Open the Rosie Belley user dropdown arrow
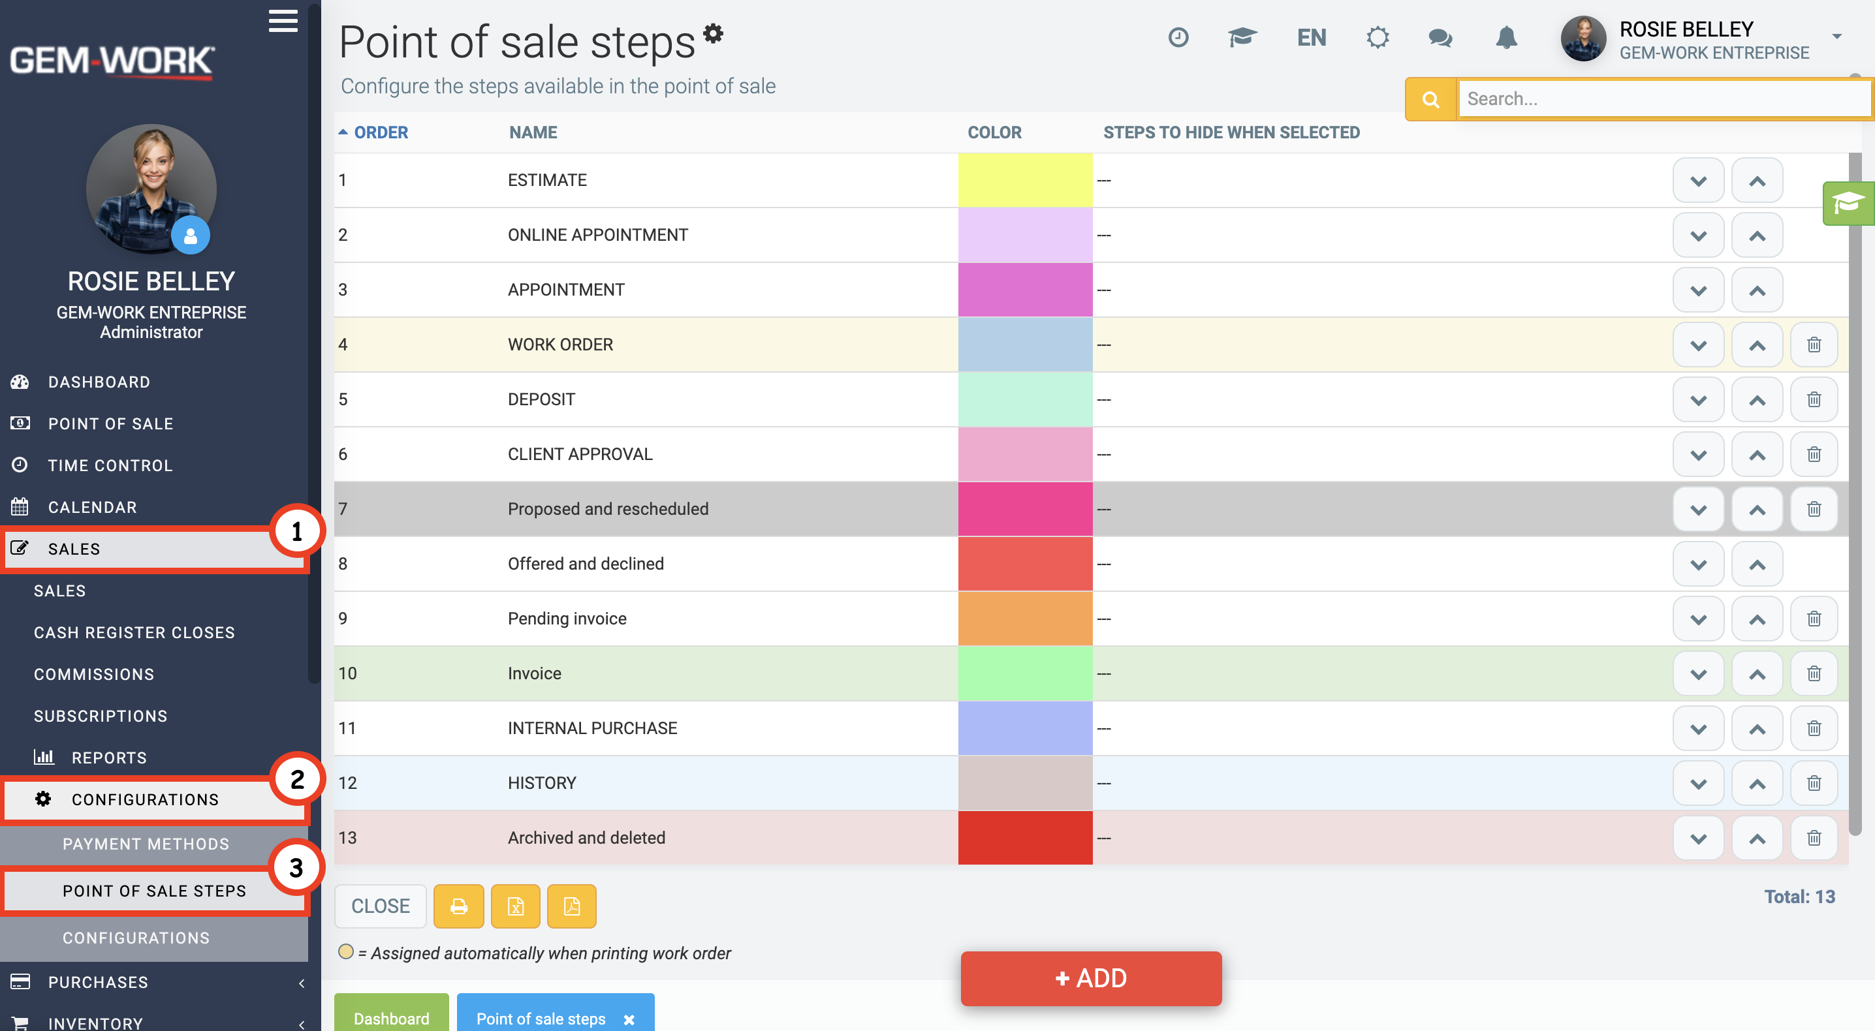This screenshot has height=1031, width=1875. (x=1836, y=37)
